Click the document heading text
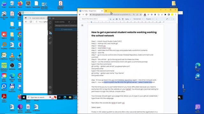The image size is (204, 114). tap(124, 34)
